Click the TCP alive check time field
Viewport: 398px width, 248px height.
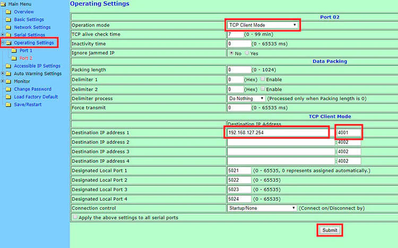tap(236, 35)
